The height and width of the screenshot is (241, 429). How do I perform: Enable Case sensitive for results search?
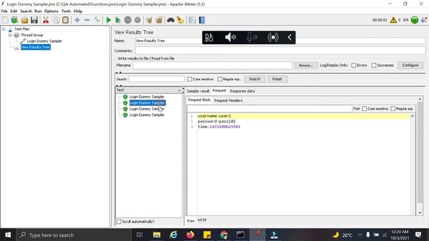pyautogui.click(x=190, y=79)
